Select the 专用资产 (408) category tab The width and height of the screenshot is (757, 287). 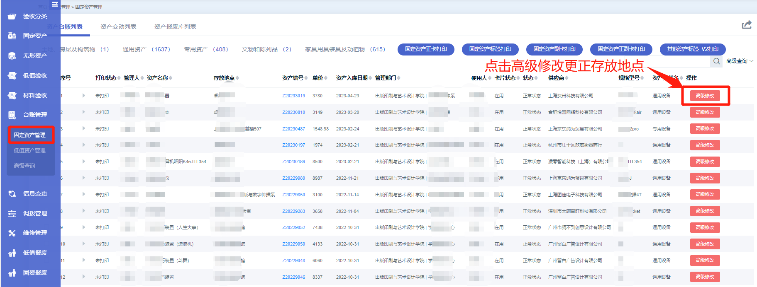206,49
